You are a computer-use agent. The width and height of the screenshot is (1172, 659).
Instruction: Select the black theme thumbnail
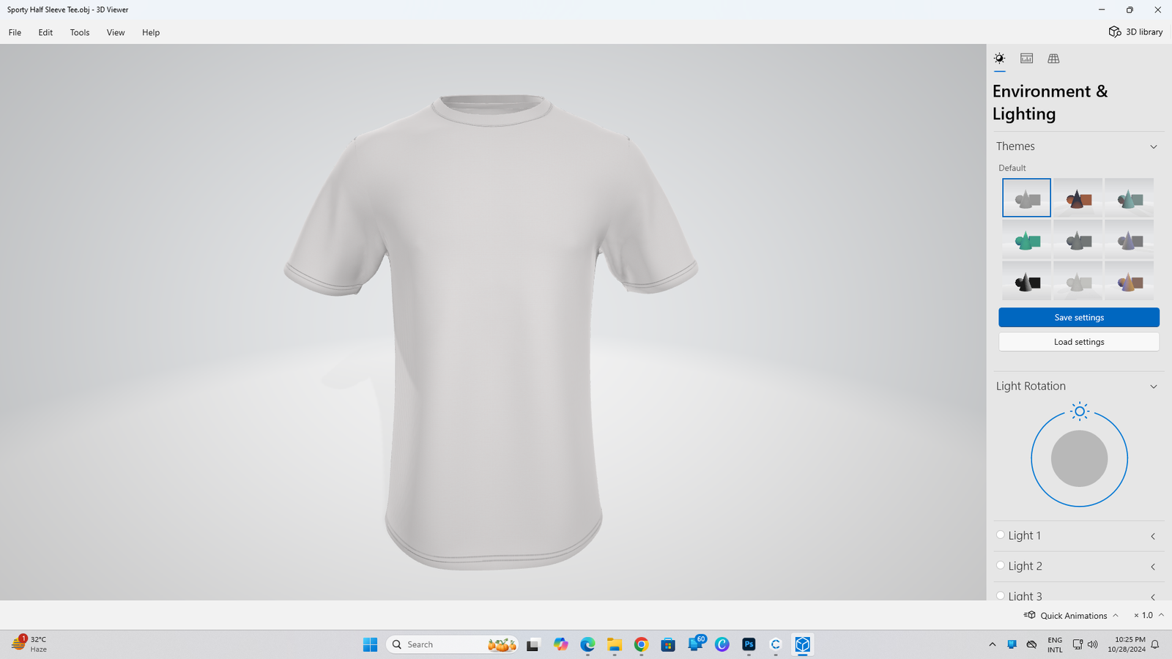click(x=1026, y=281)
